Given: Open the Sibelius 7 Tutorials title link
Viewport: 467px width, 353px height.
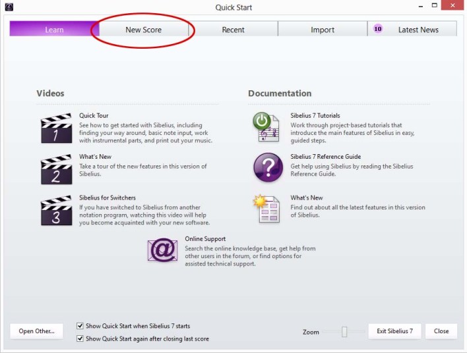Looking at the screenshot, I should coord(315,116).
